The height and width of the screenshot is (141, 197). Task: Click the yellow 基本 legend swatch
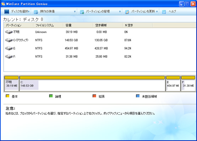[7, 96]
